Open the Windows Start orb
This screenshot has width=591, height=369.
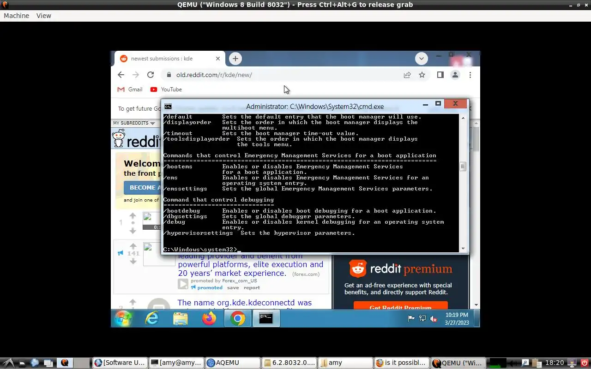(x=123, y=318)
